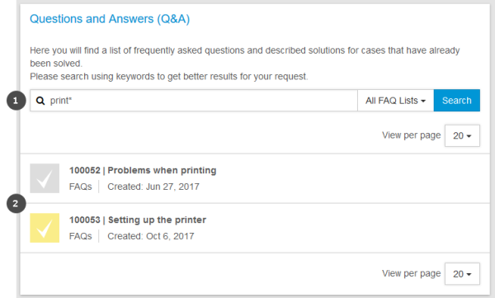Click the FAQs label under item 100052
This screenshot has width=495, height=298.
point(81,187)
